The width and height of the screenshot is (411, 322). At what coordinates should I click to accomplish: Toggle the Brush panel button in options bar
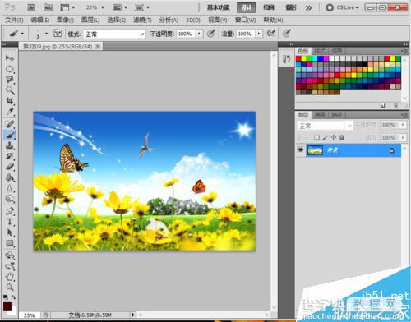(58, 34)
